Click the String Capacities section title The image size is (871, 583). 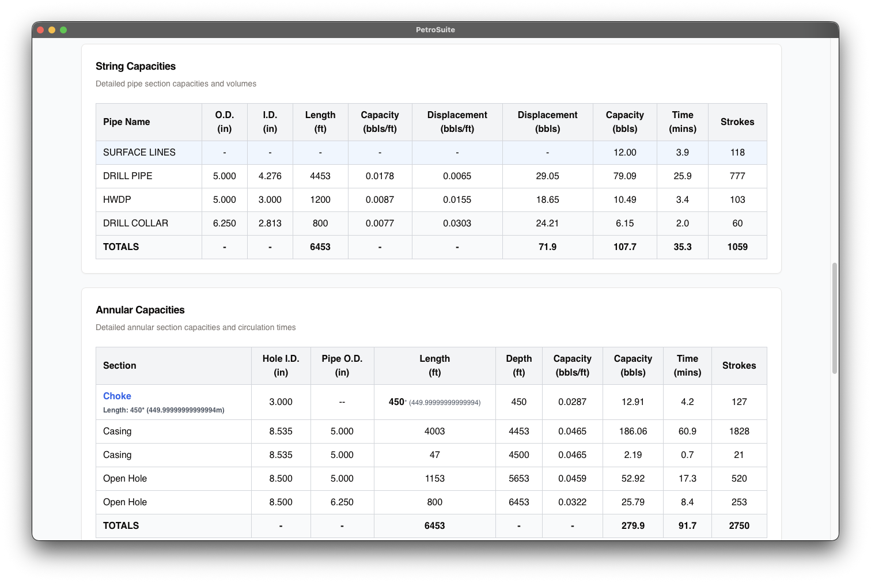click(135, 66)
